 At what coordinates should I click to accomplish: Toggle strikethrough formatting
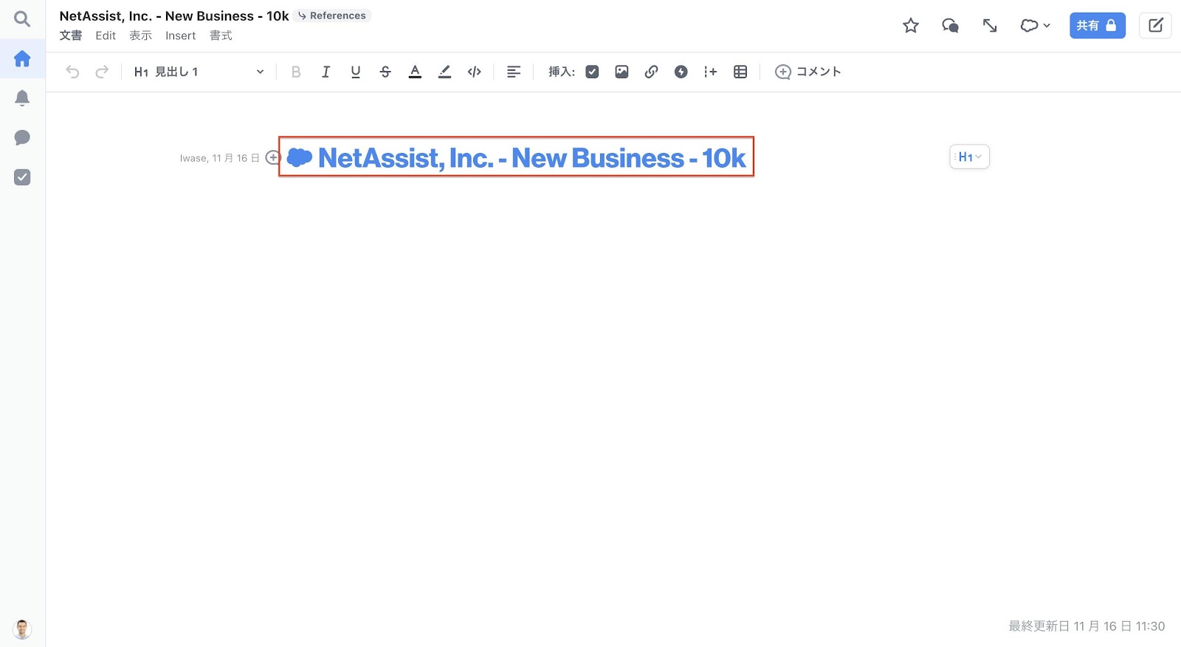385,72
